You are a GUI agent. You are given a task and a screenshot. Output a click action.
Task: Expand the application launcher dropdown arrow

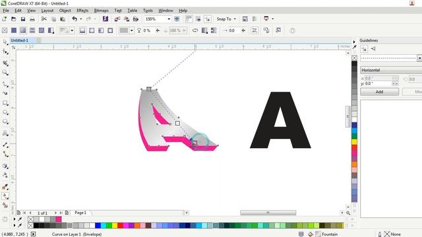click(x=272, y=19)
